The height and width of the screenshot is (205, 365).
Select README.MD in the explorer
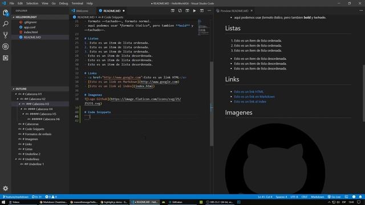point(40,37)
